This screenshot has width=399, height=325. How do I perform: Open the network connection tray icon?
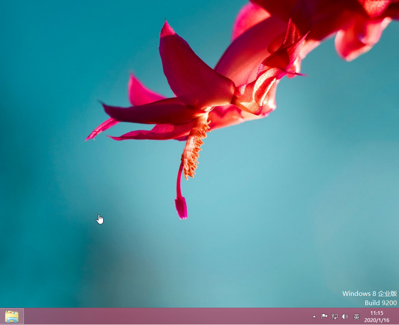click(x=335, y=317)
